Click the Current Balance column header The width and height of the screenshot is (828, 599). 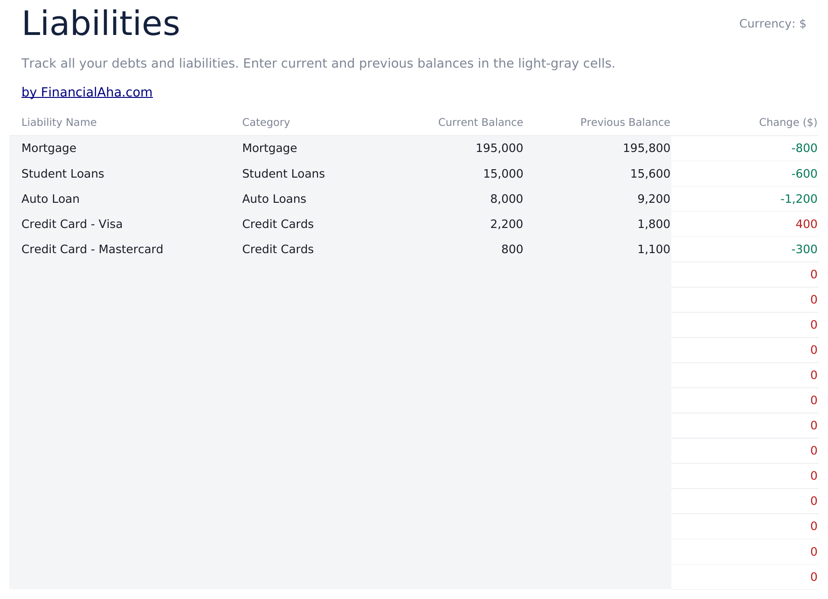[480, 122]
